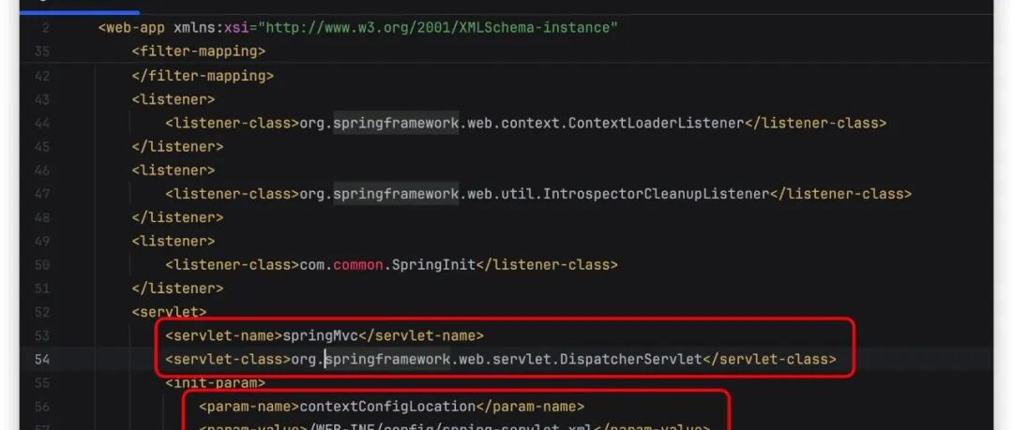The height and width of the screenshot is (430, 1013).
Task: Click SpringInit class name on line 50
Action: (434, 265)
